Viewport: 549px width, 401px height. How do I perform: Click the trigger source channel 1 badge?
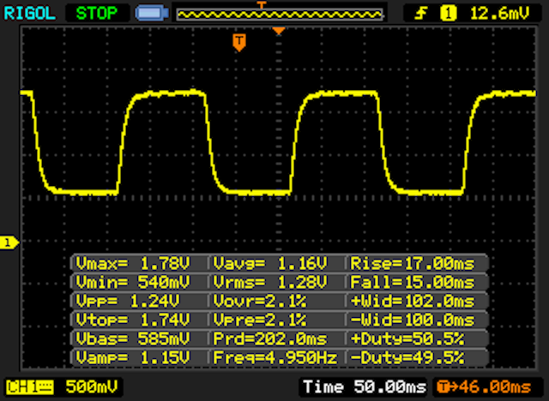448,14
